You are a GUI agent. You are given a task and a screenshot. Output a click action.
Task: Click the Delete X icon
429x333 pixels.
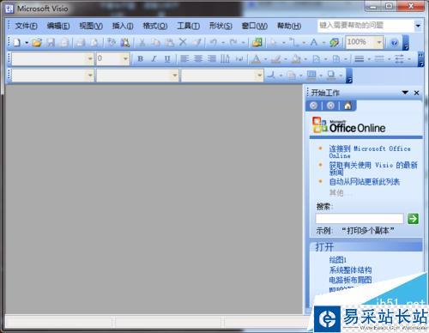(183, 43)
